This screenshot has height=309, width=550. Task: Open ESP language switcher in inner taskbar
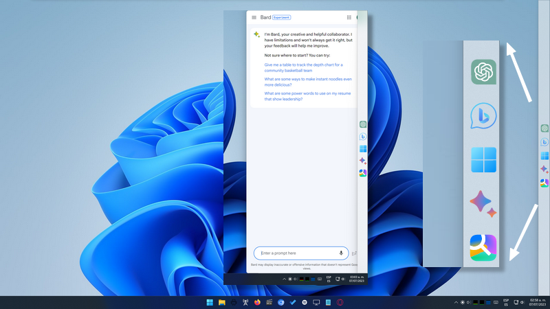(x=329, y=279)
